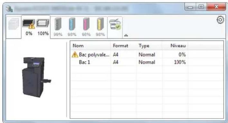Select the Bac 1 row

(x=147, y=62)
